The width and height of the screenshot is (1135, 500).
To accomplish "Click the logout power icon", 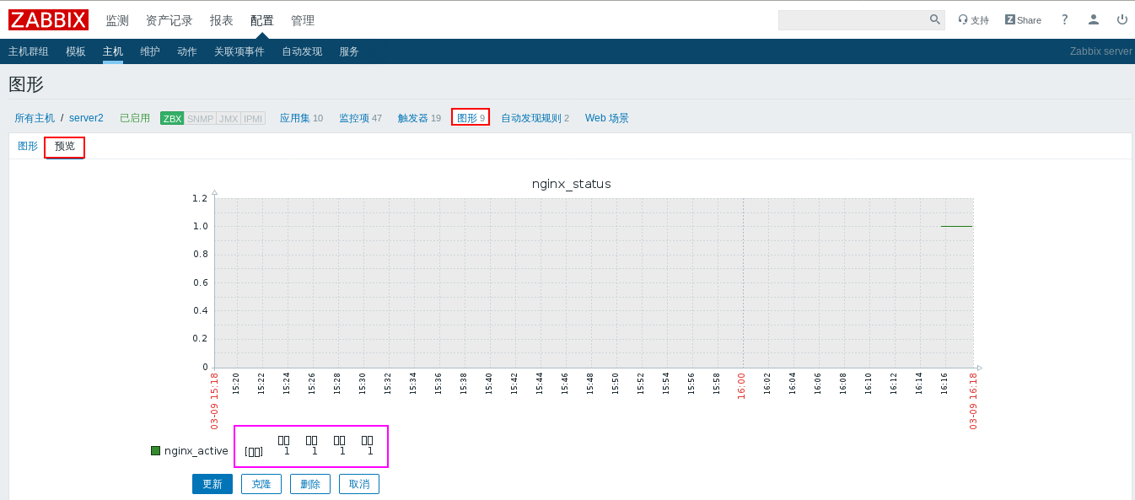I will tap(1122, 19).
